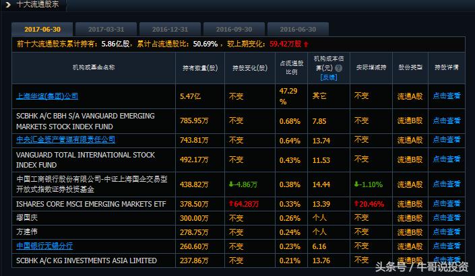Click the 300.00万 holding value
The width and height of the screenshot is (475, 276).
click(194, 218)
